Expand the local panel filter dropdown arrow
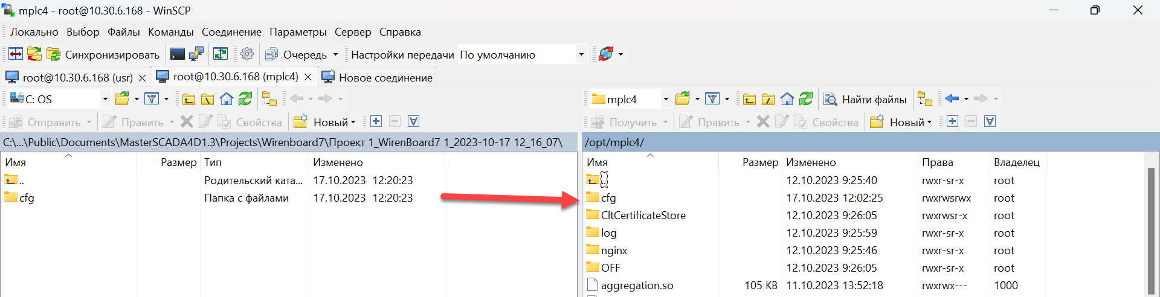 point(166,99)
